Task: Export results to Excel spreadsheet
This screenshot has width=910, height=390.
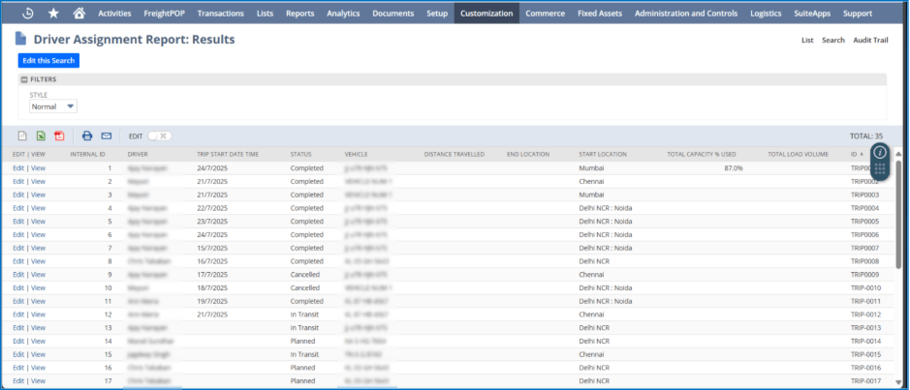Action: (41, 136)
